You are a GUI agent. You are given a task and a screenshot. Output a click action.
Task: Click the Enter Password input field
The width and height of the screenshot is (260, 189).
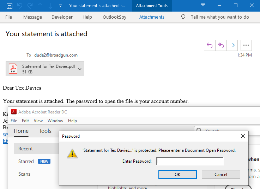pos(190,161)
